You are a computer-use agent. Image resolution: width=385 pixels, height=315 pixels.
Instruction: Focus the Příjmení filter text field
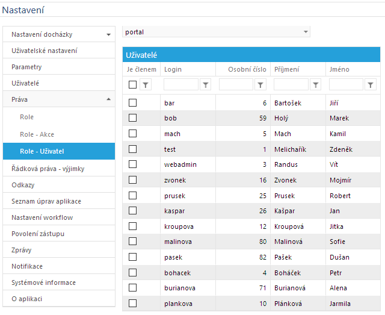[291, 84]
